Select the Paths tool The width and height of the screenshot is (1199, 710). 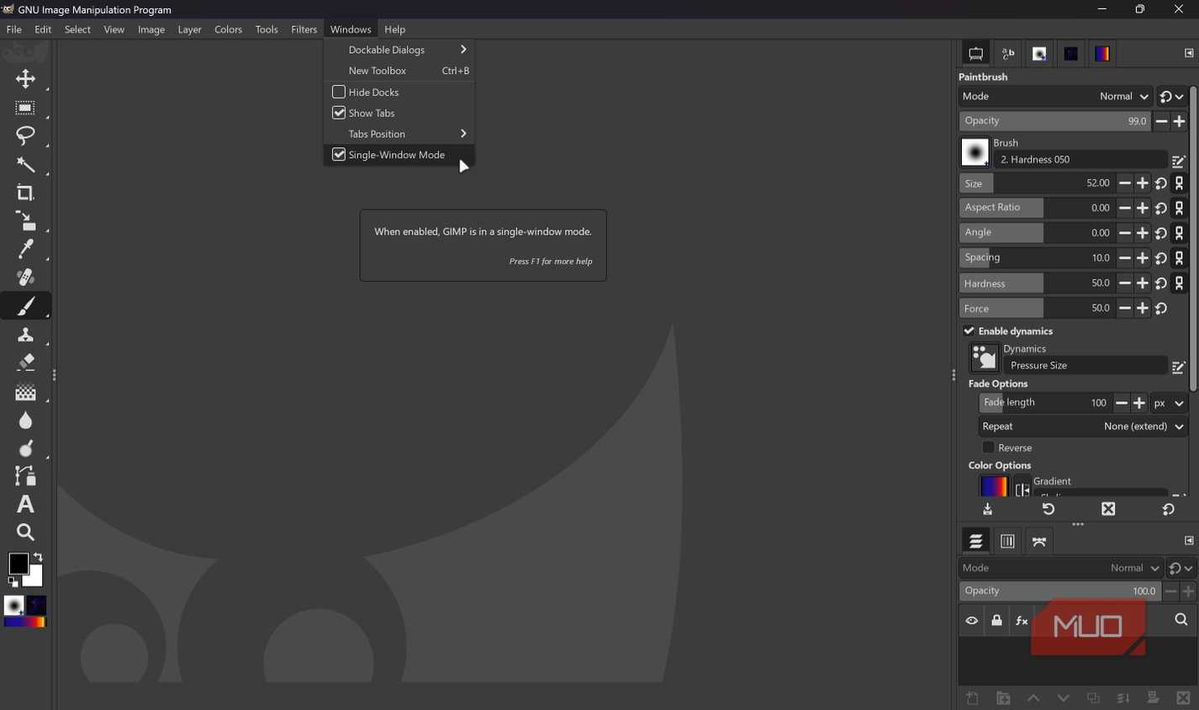click(25, 476)
